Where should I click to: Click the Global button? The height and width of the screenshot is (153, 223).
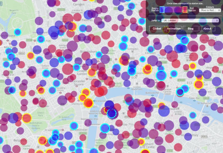(x=157, y=29)
